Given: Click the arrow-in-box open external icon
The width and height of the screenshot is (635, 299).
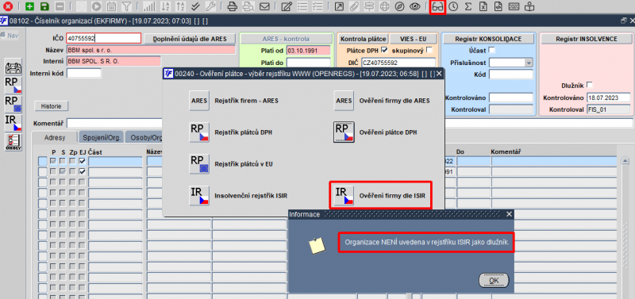Looking at the screenshot, I should pos(338,6).
